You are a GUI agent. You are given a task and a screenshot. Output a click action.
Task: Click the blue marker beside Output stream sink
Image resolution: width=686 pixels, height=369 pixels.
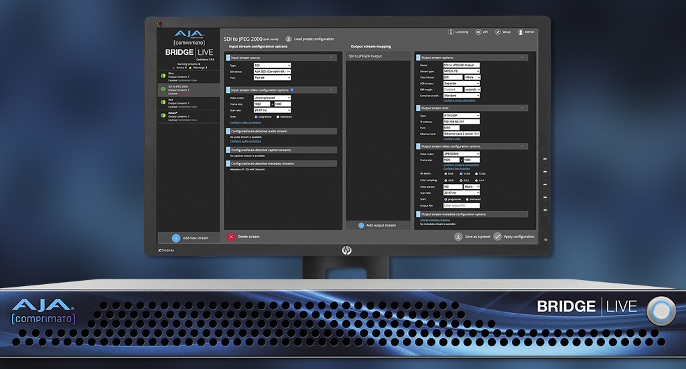418,108
